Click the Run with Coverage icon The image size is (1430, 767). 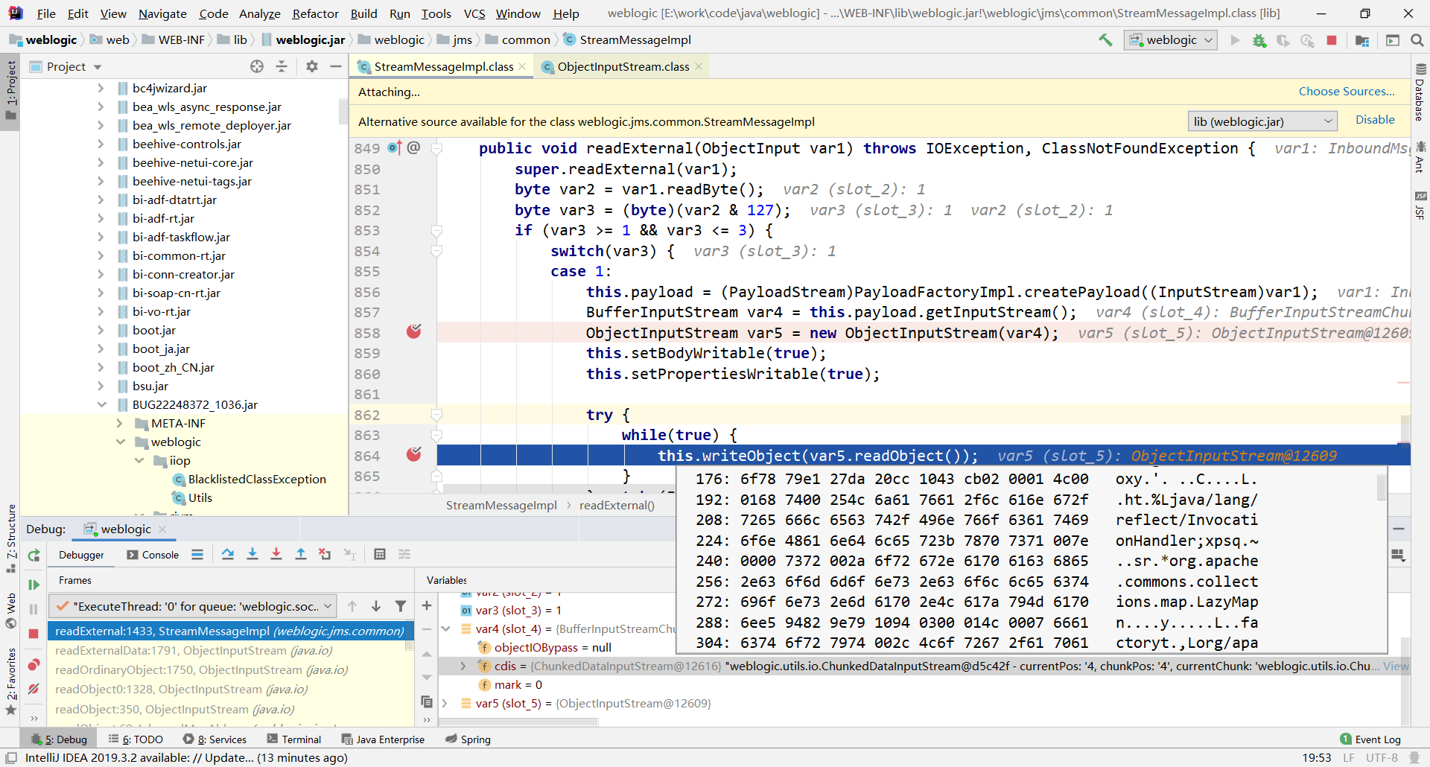pos(1283,40)
